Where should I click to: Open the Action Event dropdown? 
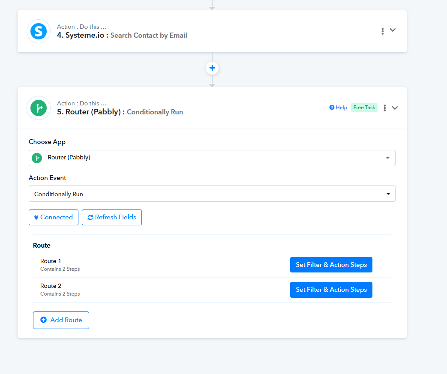[x=212, y=194]
